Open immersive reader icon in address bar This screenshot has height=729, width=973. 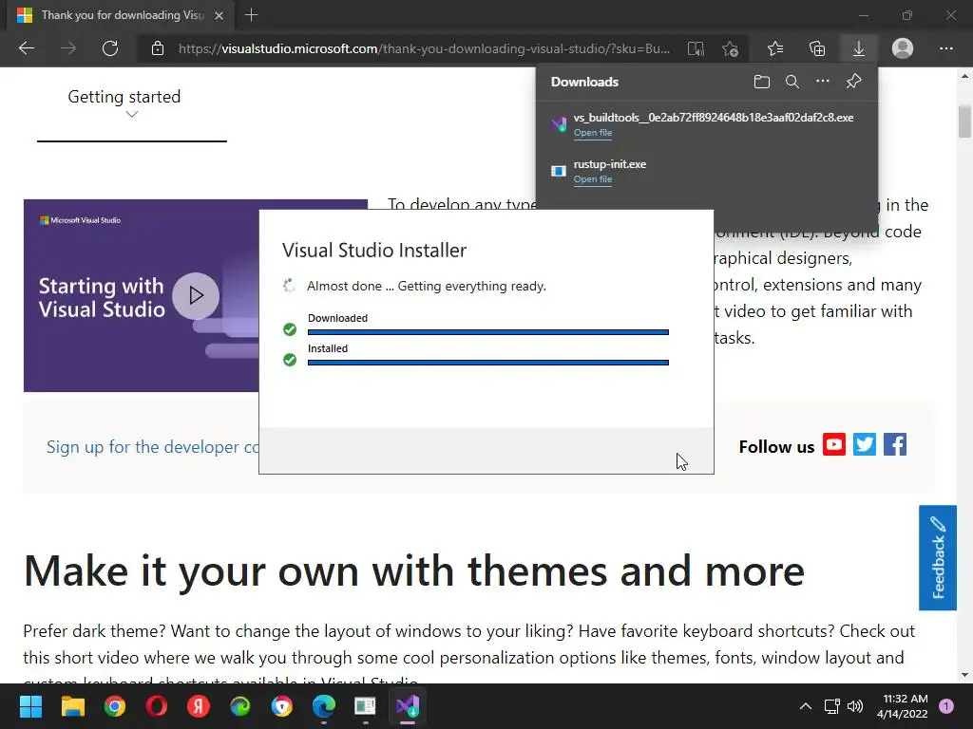tap(696, 48)
